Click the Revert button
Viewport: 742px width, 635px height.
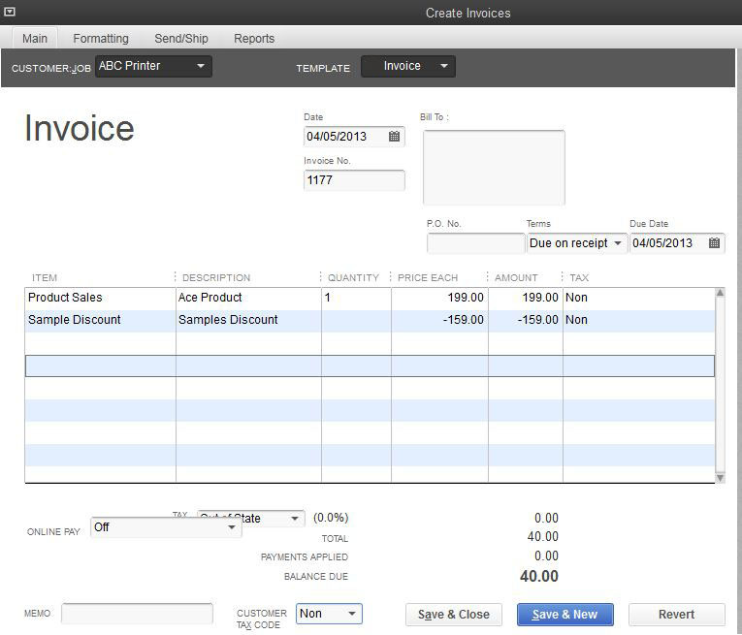(x=676, y=615)
